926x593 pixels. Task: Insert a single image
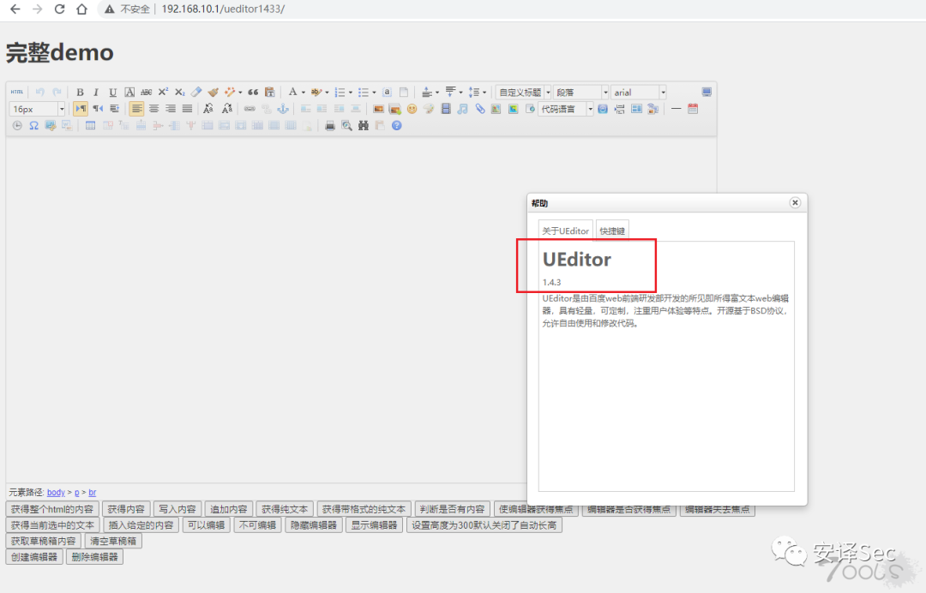(379, 109)
